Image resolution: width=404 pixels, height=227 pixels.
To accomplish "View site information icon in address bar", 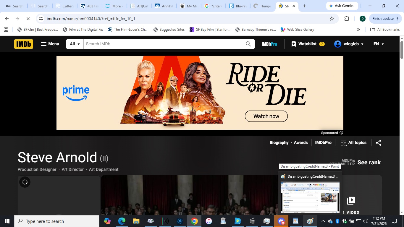I will 41,19.
